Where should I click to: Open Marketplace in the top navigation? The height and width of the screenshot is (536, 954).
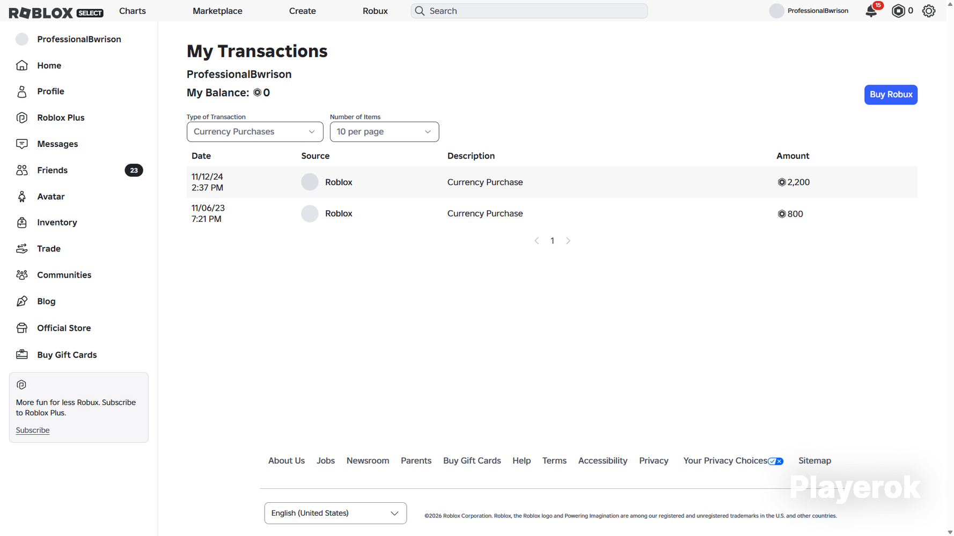pos(217,11)
